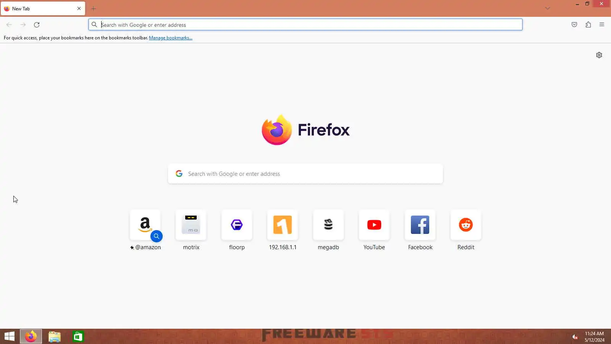Viewport: 611px width, 344px height.
Task: Open the Extensions puzzle icon
Action: point(588,25)
